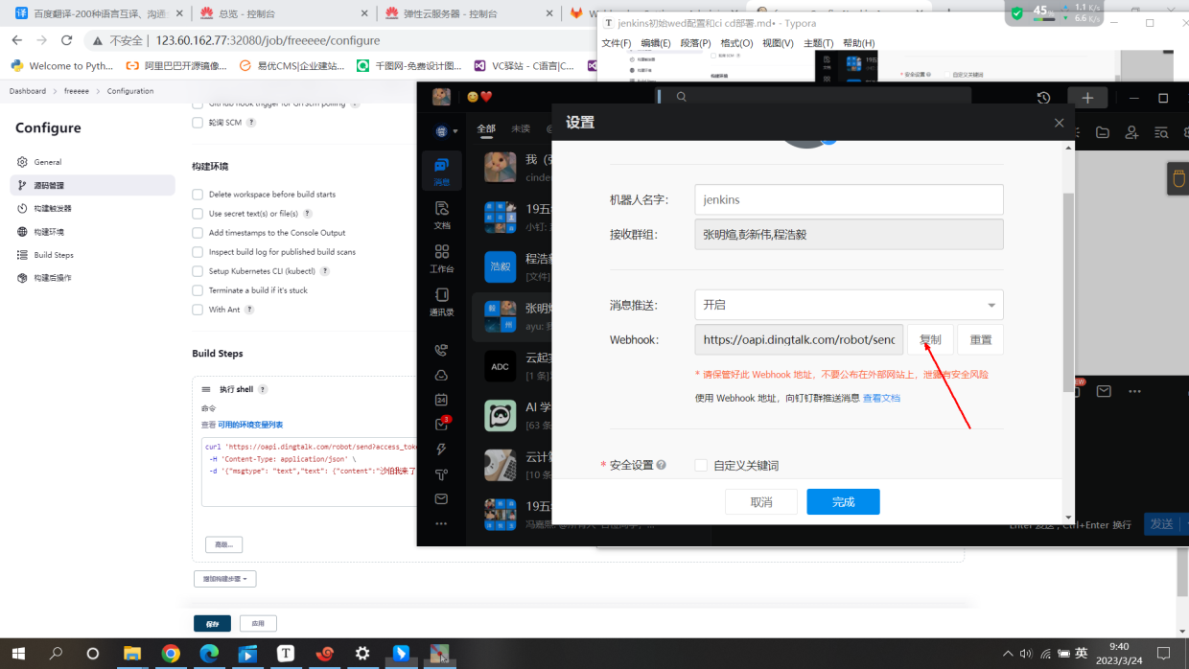Check 'Add timestamps to the Console Output'
Screen dimensions: 1189x669
(x=198, y=233)
